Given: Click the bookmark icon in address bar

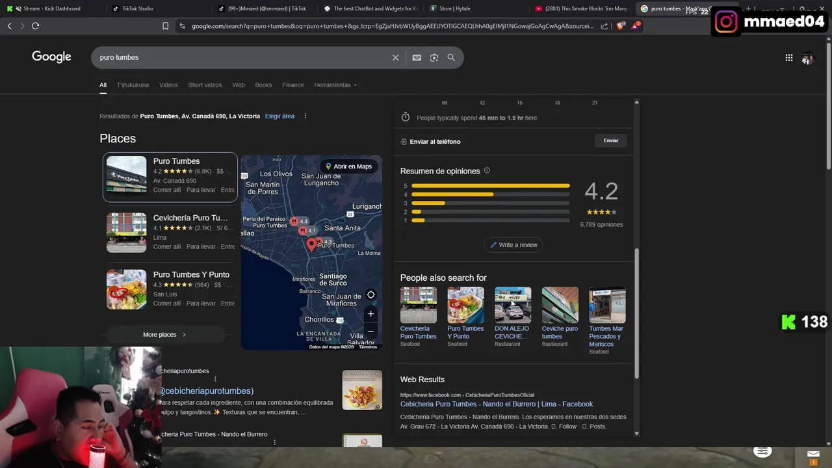Looking at the screenshot, I should (166, 26).
